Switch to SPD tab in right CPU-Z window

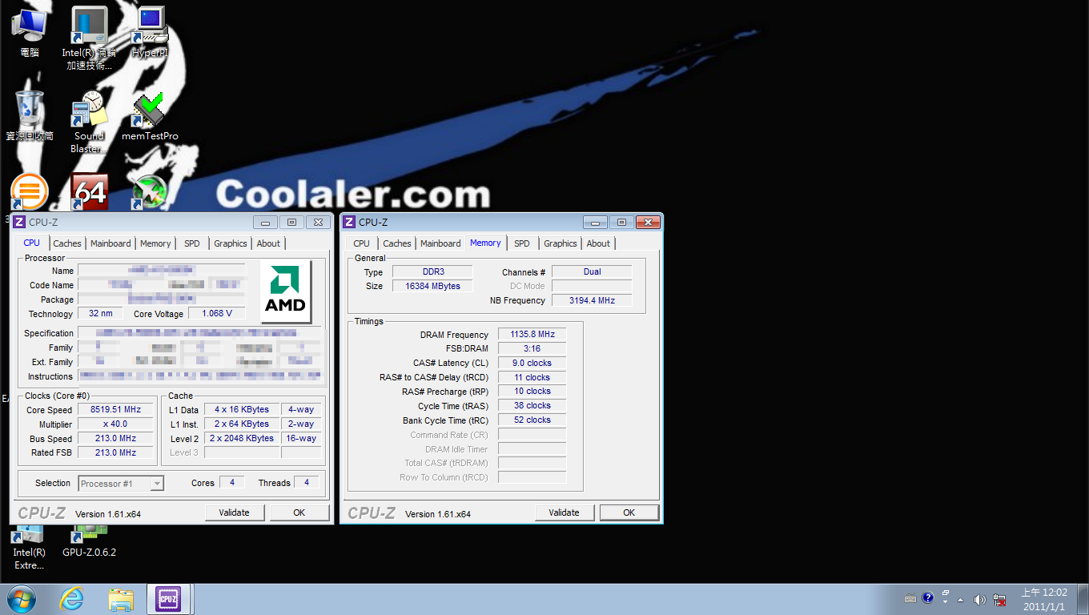point(522,243)
